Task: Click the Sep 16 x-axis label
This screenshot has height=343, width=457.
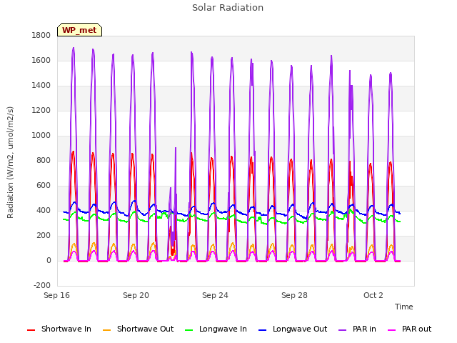Action: coord(57,295)
